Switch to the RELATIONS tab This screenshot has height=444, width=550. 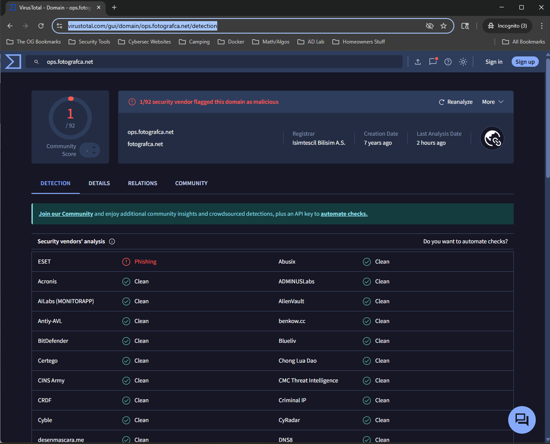tap(142, 183)
